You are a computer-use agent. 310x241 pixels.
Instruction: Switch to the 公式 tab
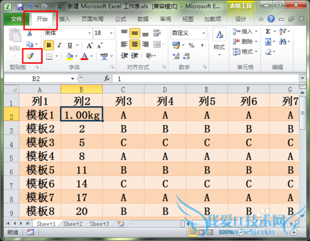point(120,19)
